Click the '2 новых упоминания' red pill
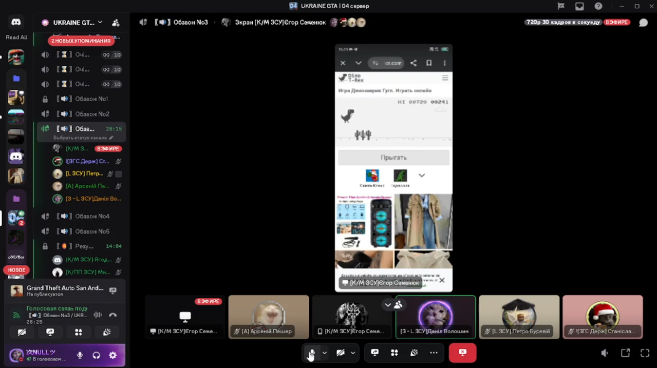 pyautogui.click(x=81, y=41)
